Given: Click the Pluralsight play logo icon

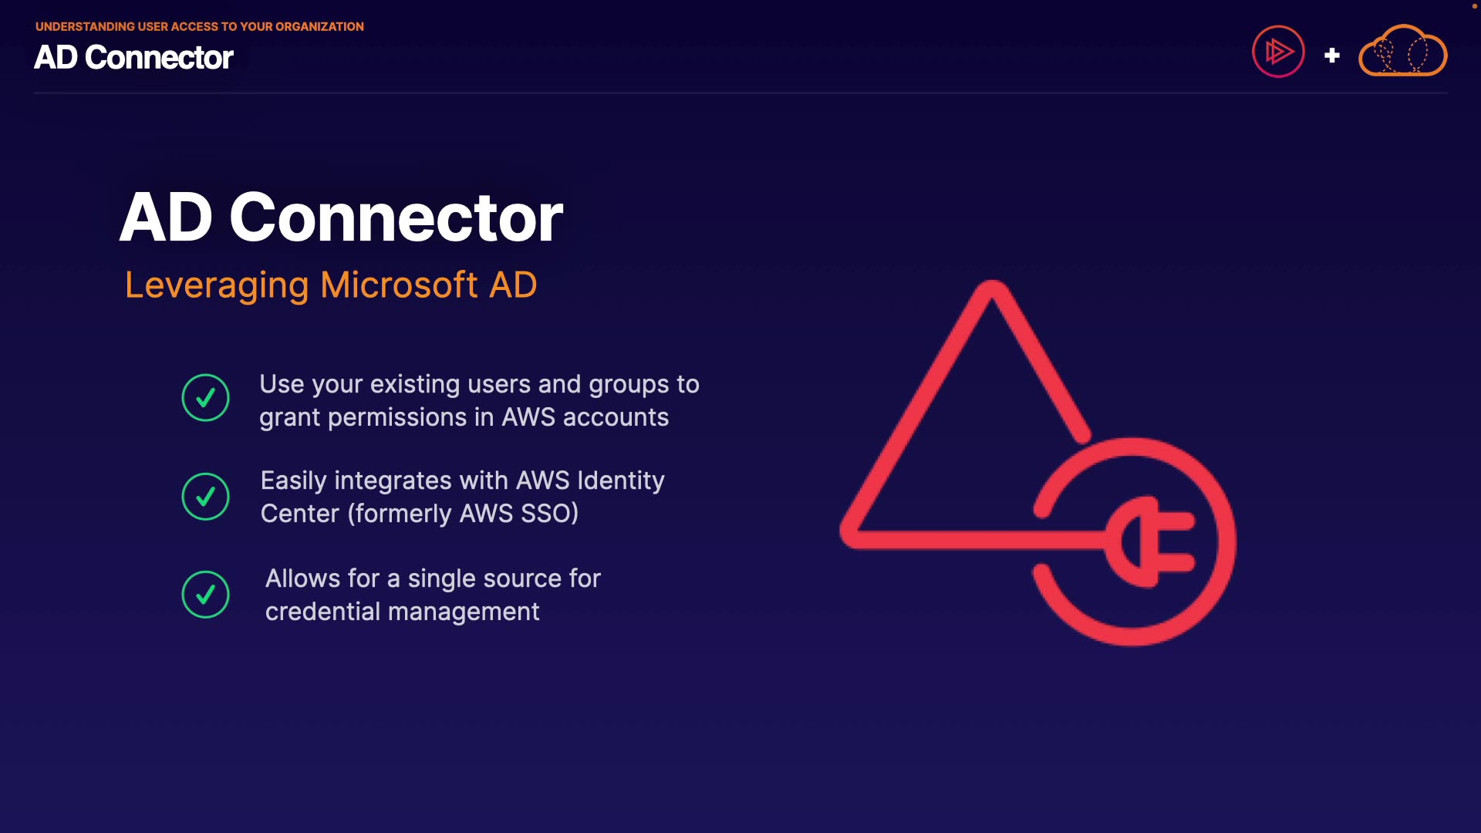Looking at the screenshot, I should (x=1278, y=52).
